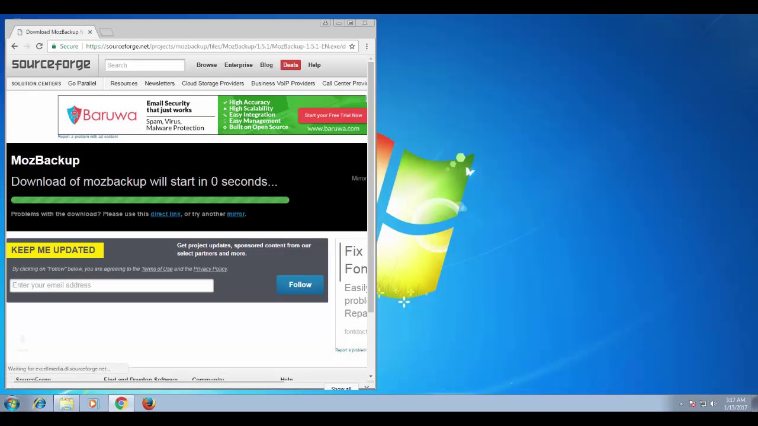Viewport: 758px width, 426px height.
Task: Launch Firefox from the taskbar
Action: tap(148, 404)
